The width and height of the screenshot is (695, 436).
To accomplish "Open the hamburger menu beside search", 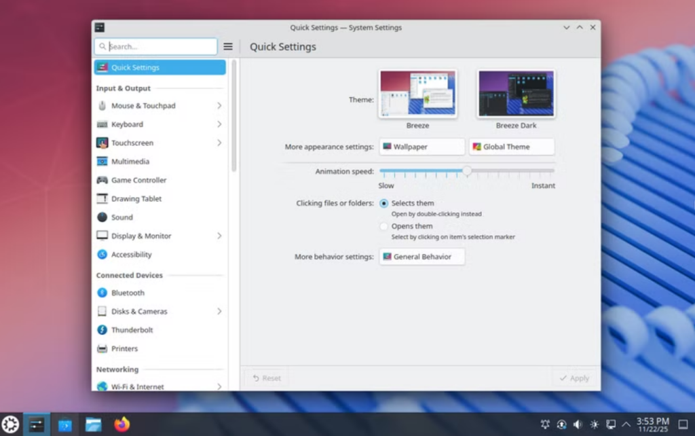I will coord(228,46).
